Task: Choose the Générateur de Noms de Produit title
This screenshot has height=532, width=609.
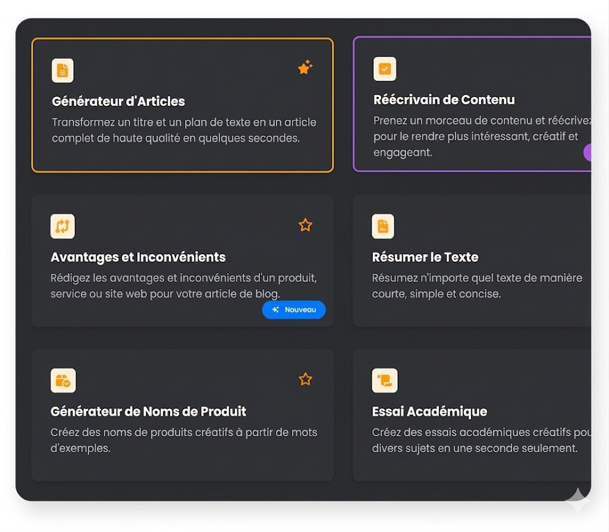Action: click(x=148, y=412)
